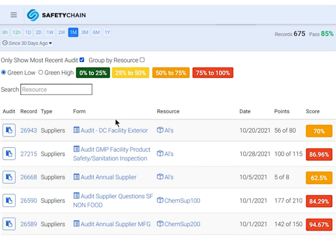Image resolution: width=336 pixels, height=244 pixels.
Task: Click the green 0% to 25% swatch
Action: 93,73
